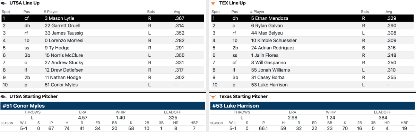Screen dimensions: 416x132
Task: Click the Bats column header in TEX lineup
Action: [365, 12]
